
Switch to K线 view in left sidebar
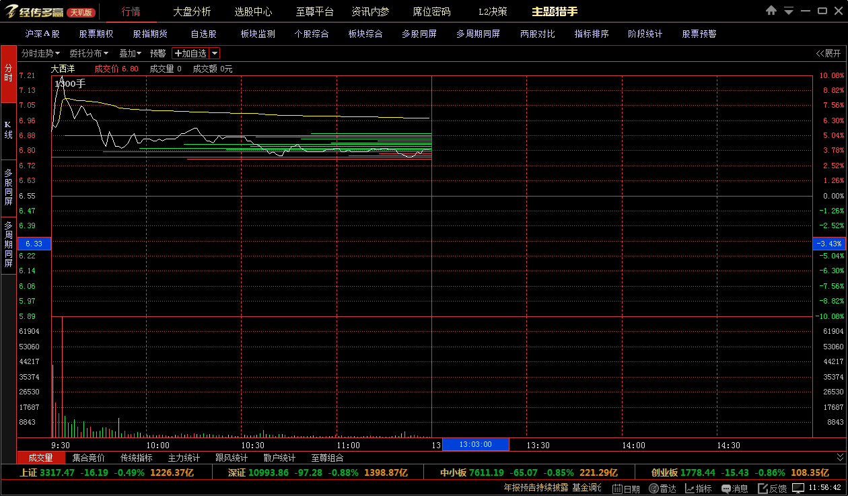coord(8,130)
